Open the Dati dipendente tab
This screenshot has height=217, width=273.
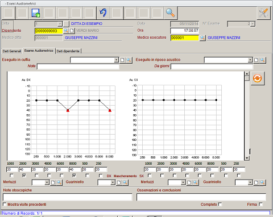(68, 51)
